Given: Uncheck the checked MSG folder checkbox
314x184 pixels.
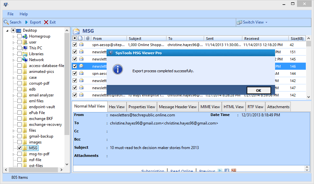Looking at the screenshot, I should coord(19,148).
